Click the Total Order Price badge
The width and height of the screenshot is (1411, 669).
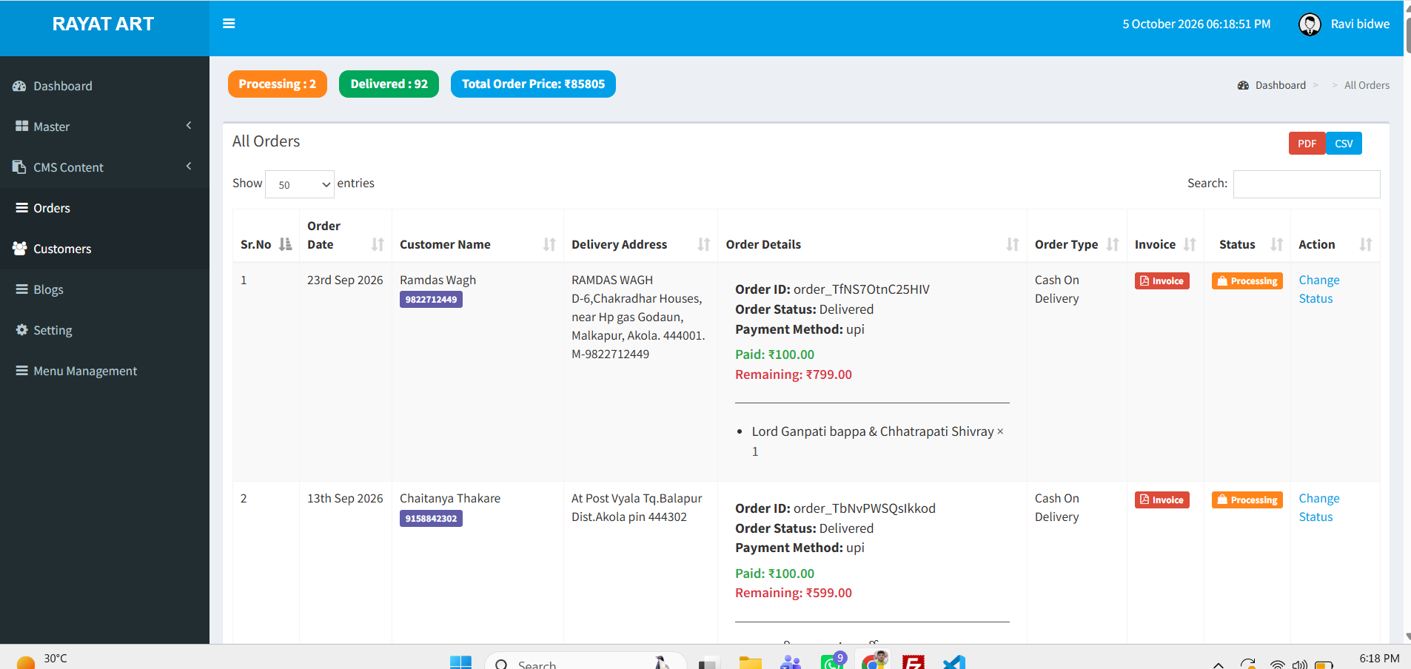[533, 84]
